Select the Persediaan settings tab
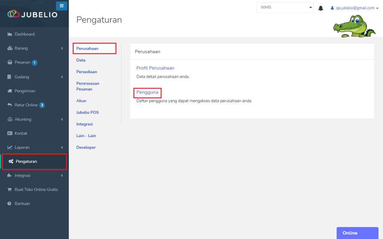 [87, 72]
